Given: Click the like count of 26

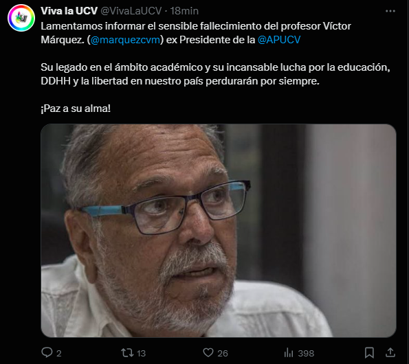Looking at the screenshot, I should pos(223,353).
